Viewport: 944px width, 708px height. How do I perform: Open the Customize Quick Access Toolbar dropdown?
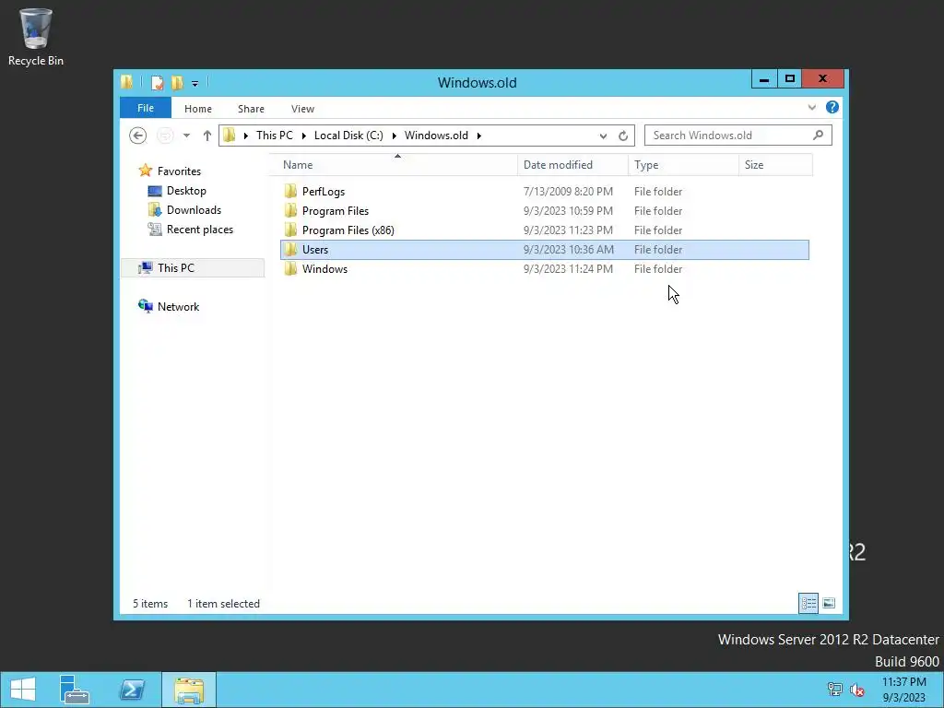click(x=195, y=84)
